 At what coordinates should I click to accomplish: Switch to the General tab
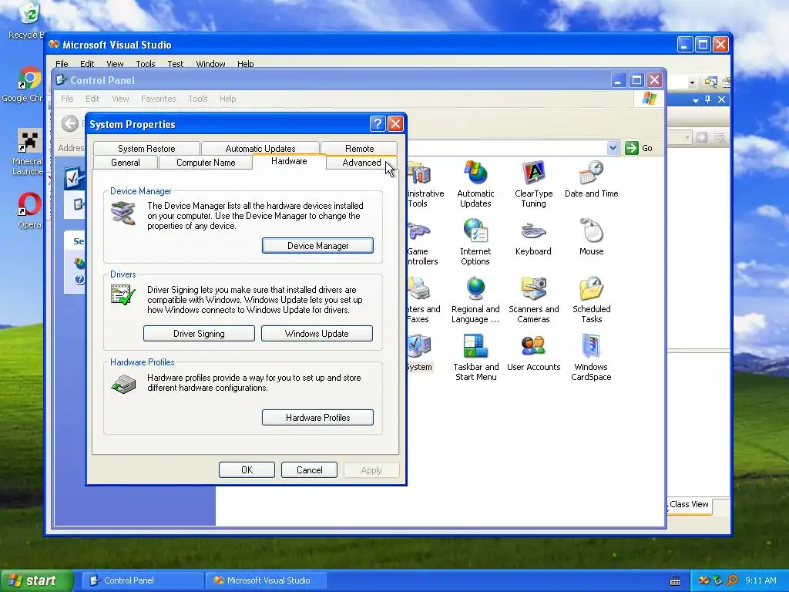pyautogui.click(x=126, y=163)
